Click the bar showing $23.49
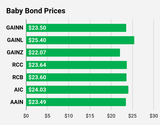 [76, 102]
